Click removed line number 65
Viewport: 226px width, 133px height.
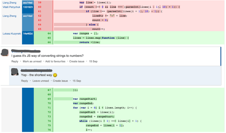pyautogui.click(x=40, y=29)
